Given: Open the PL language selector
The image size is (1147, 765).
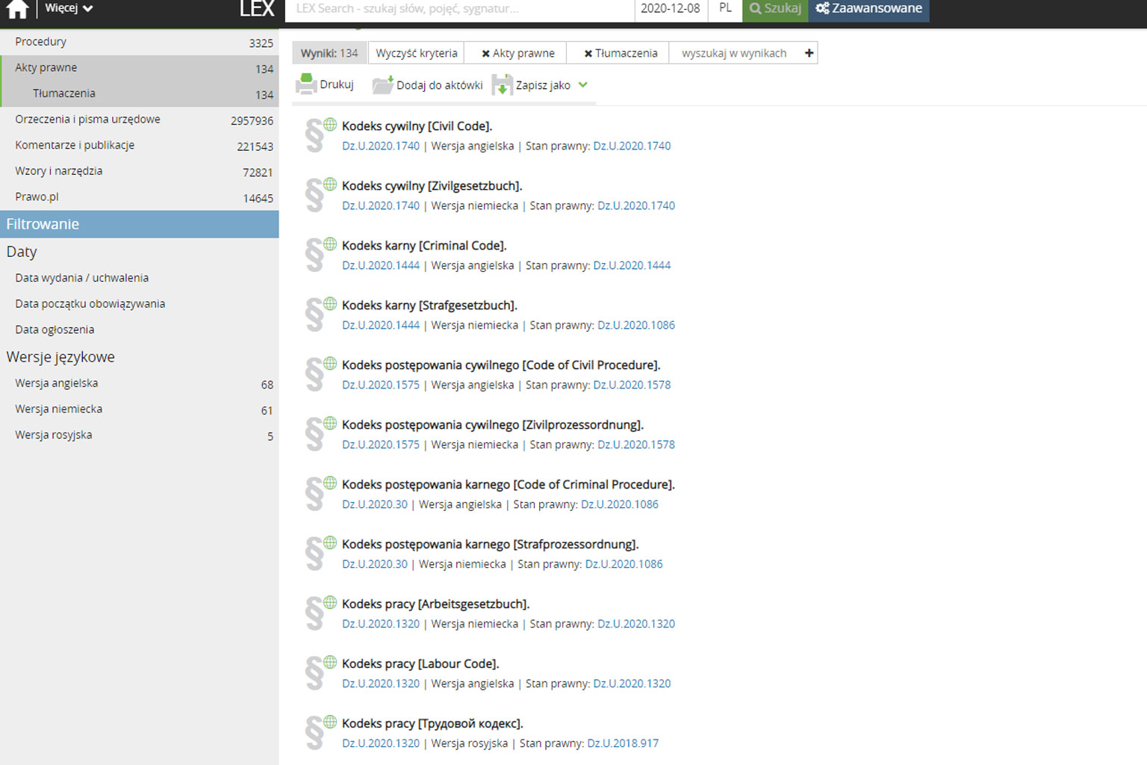Looking at the screenshot, I should click(x=725, y=9).
